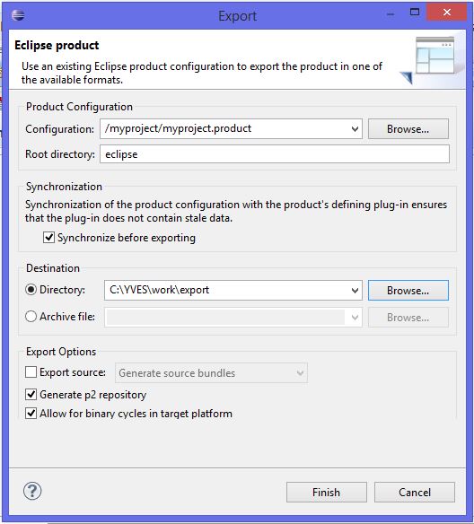Maximize the Export dialog window

pyautogui.click(x=415, y=13)
